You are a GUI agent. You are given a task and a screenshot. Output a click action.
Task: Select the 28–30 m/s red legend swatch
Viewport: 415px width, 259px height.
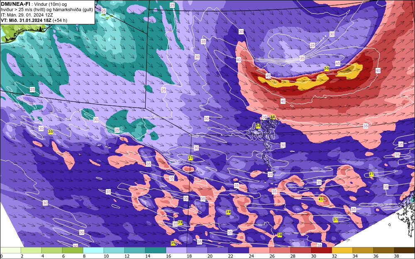[x=300, y=250]
